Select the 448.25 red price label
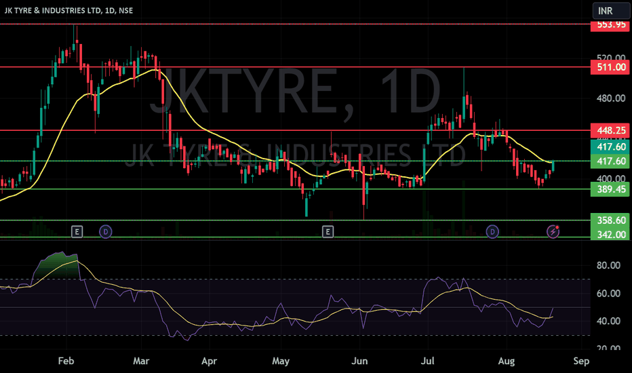The height and width of the screenshot is (373, 632). click(611, 131)
